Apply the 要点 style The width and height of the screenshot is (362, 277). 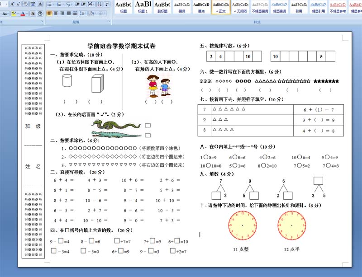pyautogui.click(x=201, y=7)
